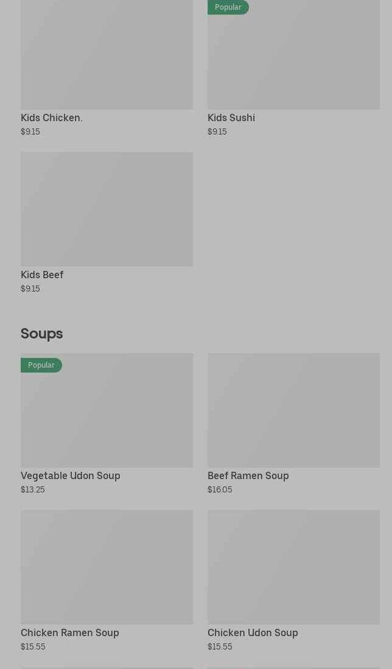The width and height of the screenshot is (392, 669).
Task: Open the "Beef Ramen Soup" title
Action: [248, 475]
